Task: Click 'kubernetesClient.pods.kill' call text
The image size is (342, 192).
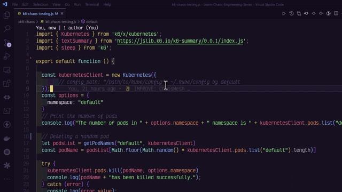Action: [x=83, y=171]
